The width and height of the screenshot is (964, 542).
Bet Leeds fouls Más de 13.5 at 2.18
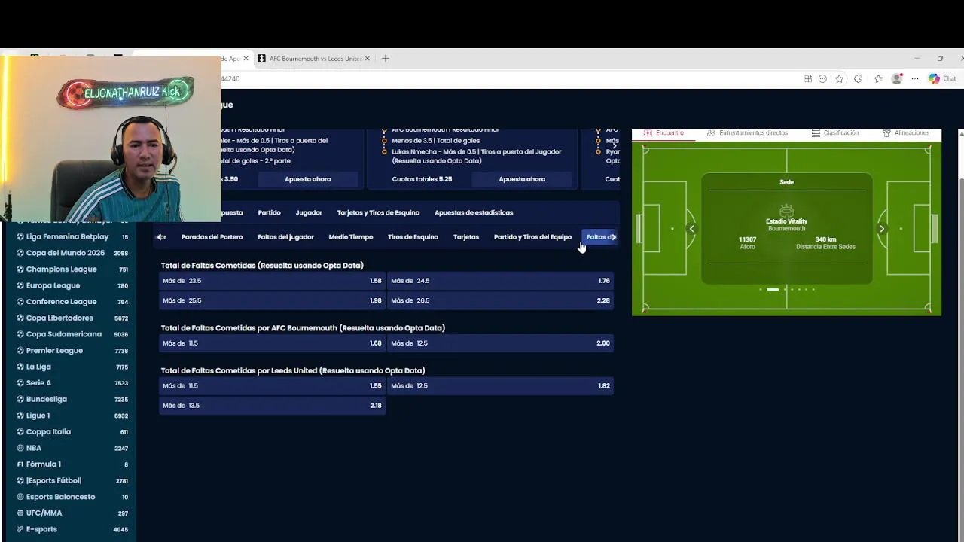pyautogui.click(x=272, y=405)
